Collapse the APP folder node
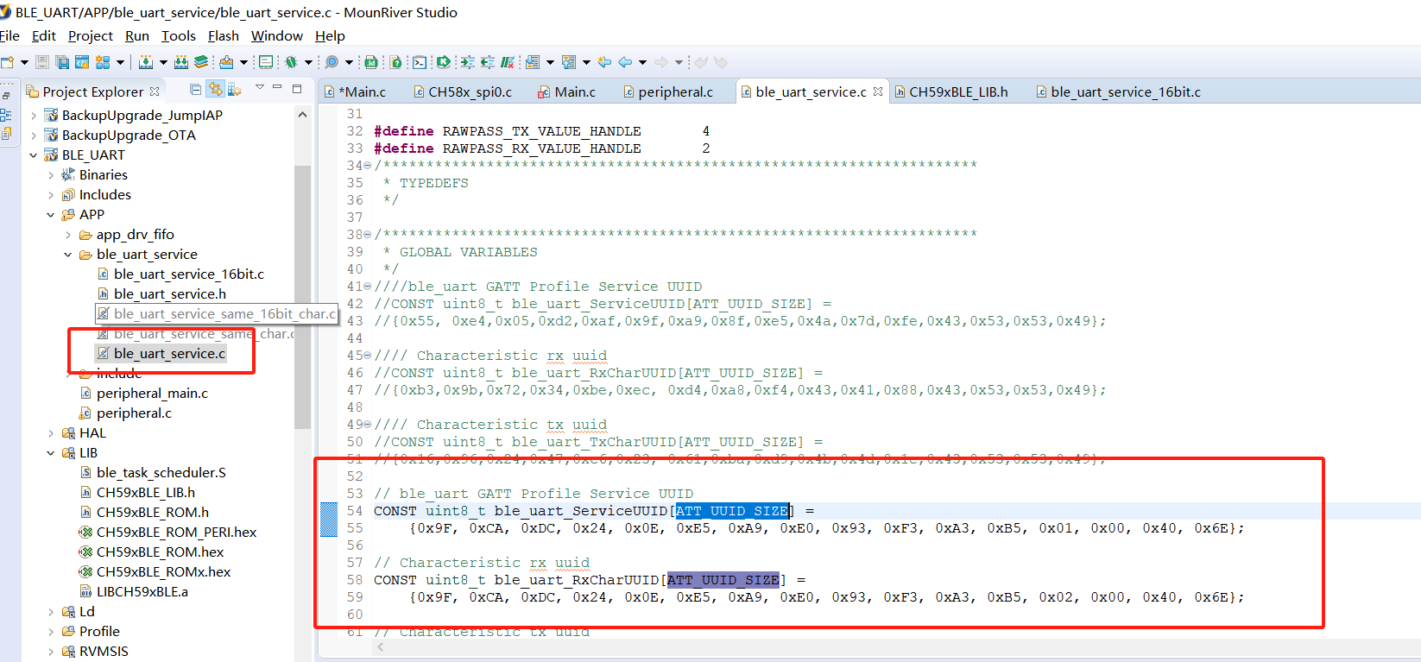 [x=51, y=215]
